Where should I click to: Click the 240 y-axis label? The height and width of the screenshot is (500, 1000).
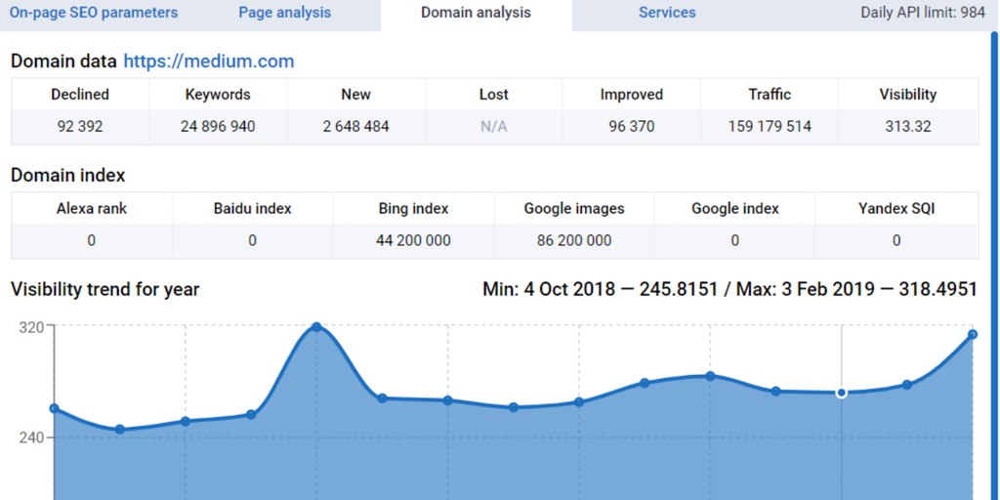32,438
